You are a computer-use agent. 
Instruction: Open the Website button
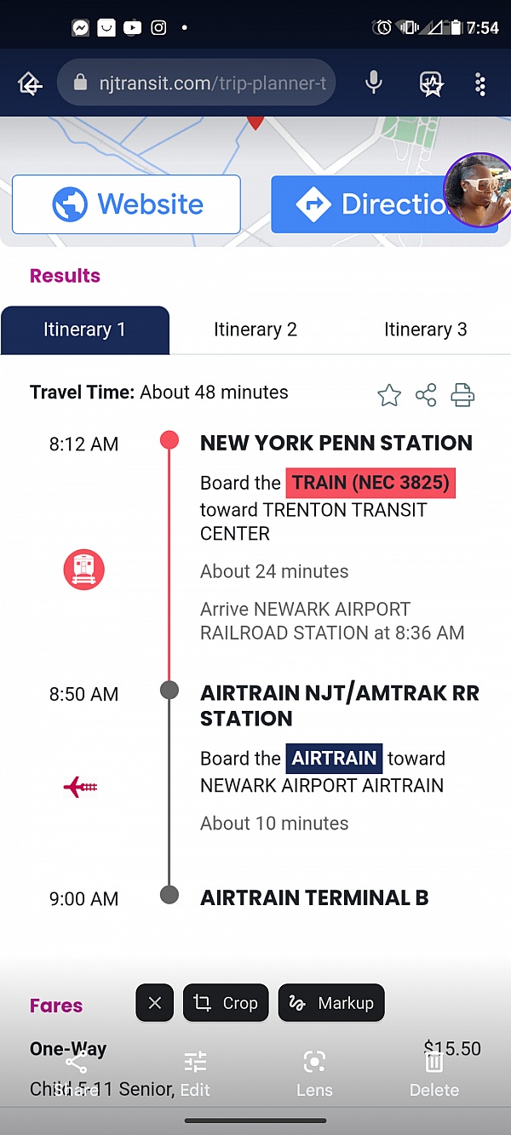[126, 204]
